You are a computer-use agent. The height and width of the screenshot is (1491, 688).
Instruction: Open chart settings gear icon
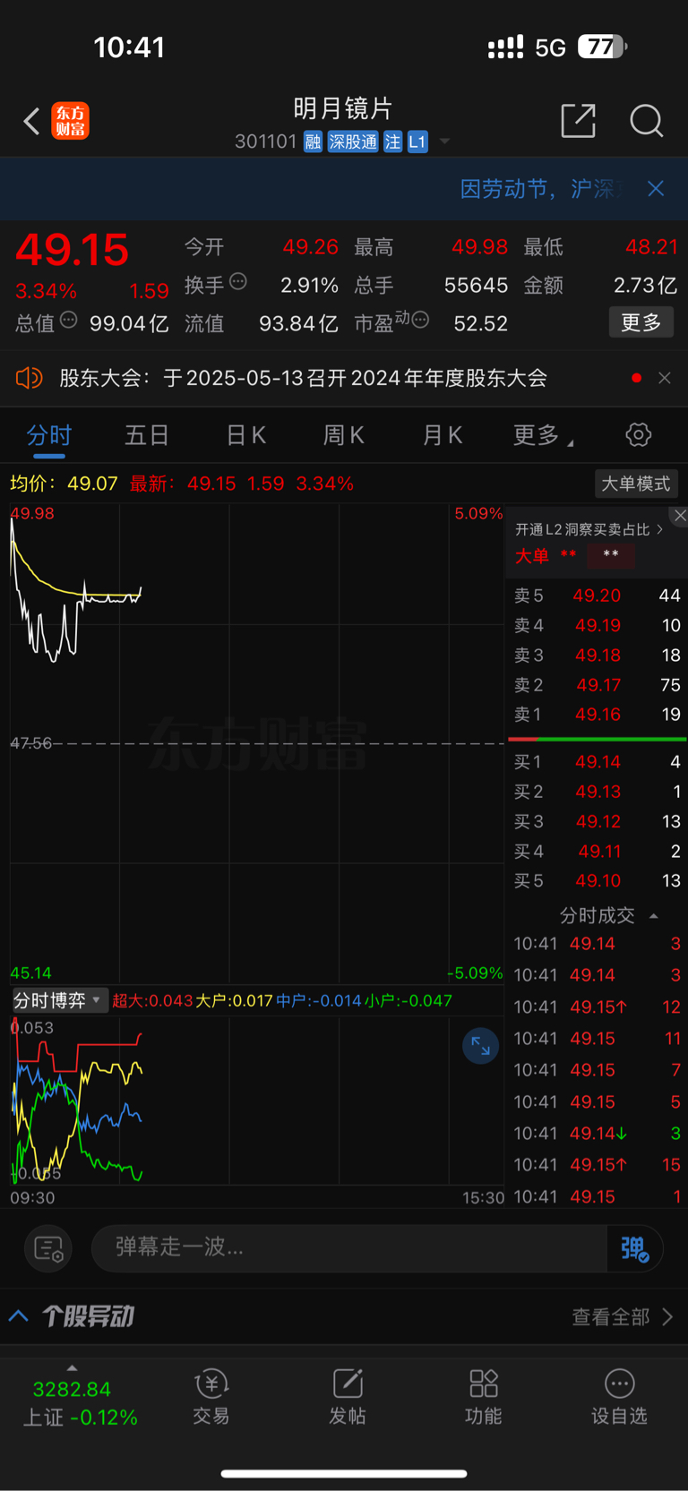639,435
